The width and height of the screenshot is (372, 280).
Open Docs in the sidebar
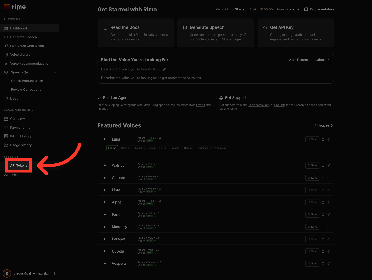29,99
